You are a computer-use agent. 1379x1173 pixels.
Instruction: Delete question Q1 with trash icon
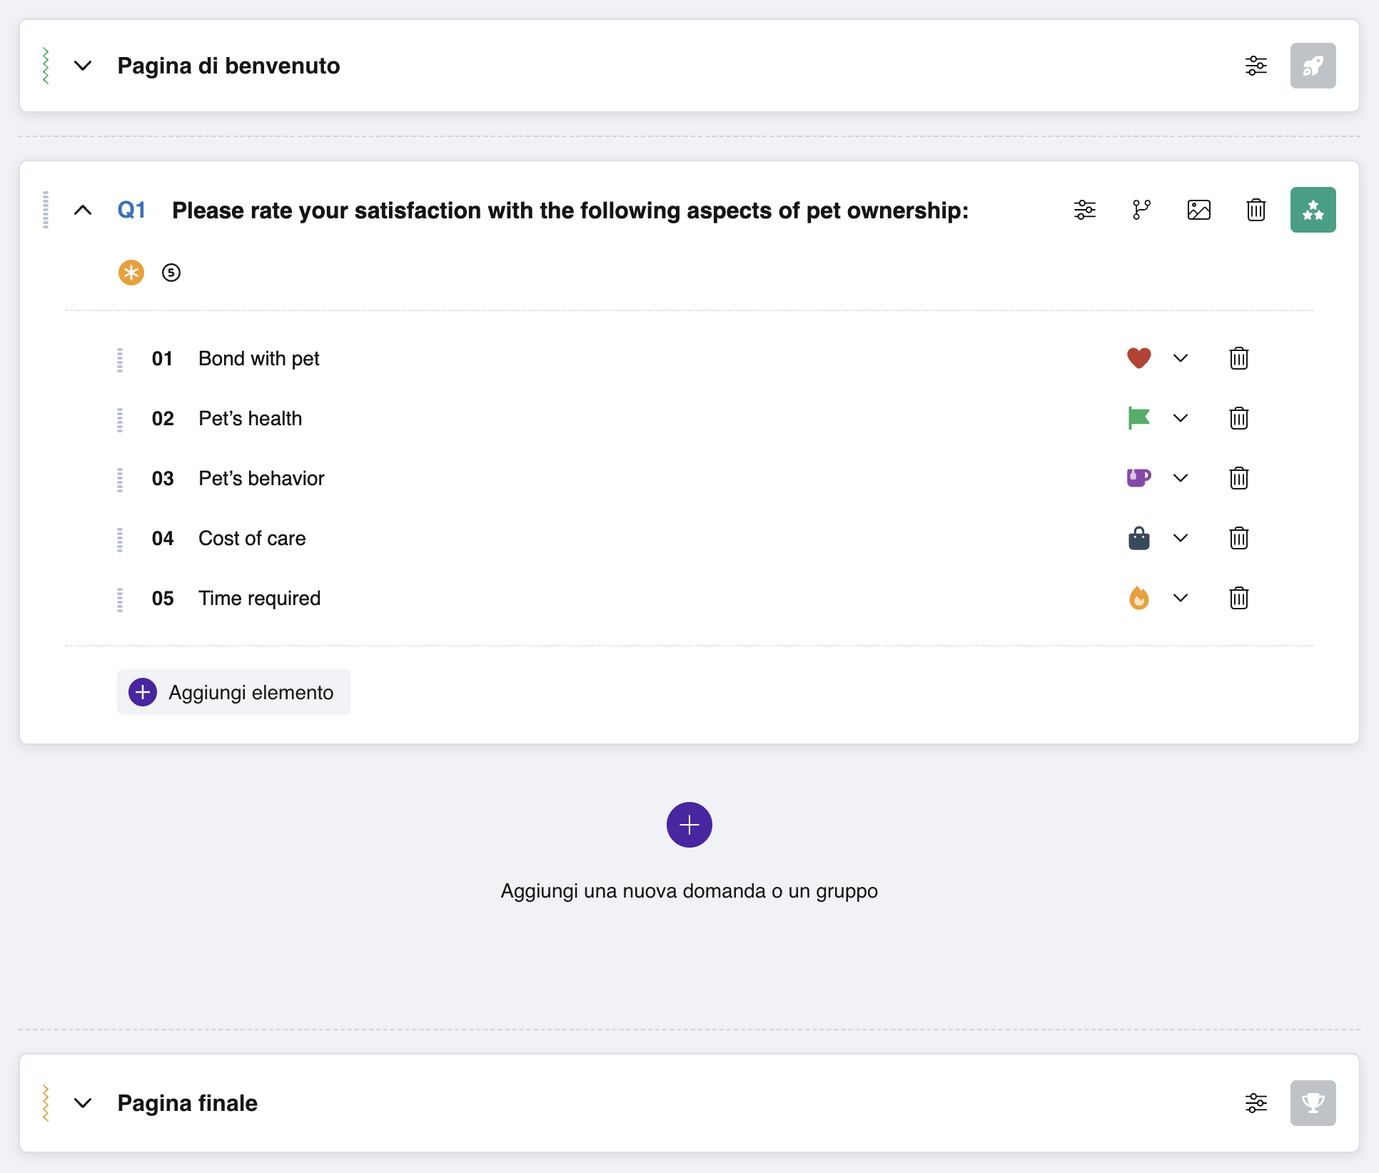(1256, 210)
